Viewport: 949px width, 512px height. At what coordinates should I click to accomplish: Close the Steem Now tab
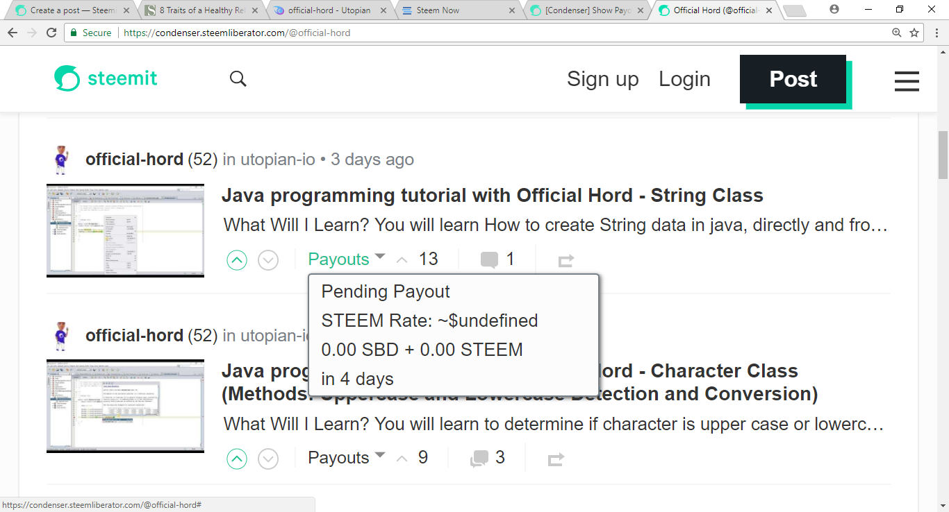[513, 10]
